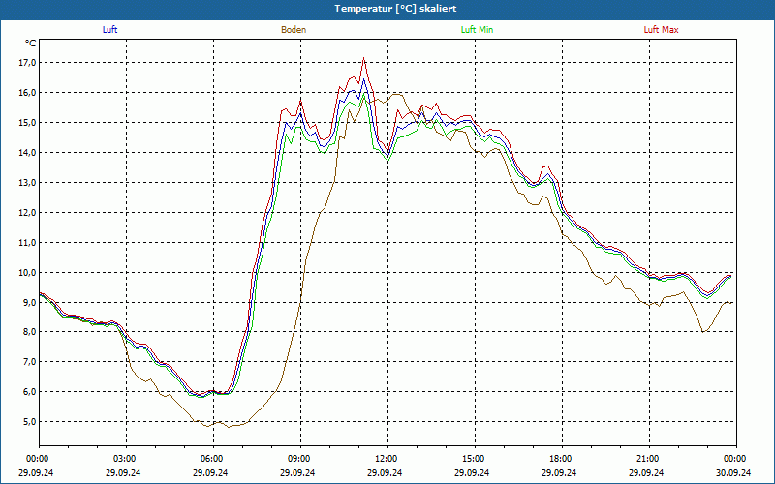Click the 14,0 y-axis value
The width and height of the screenshot is (775, 484).
point(27,153)
